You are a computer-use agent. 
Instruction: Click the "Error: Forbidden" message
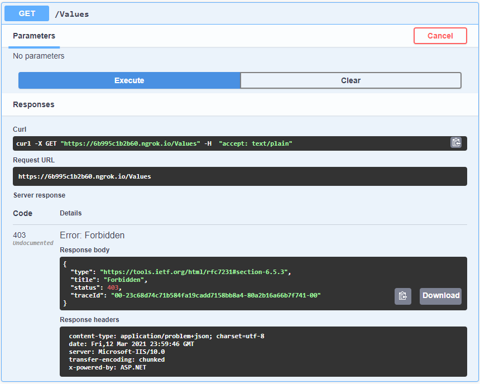pos(92,235)
